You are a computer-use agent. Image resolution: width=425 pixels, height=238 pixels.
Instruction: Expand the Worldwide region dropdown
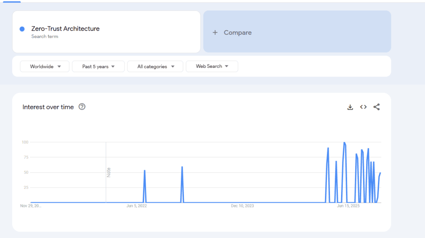(45, 67)
